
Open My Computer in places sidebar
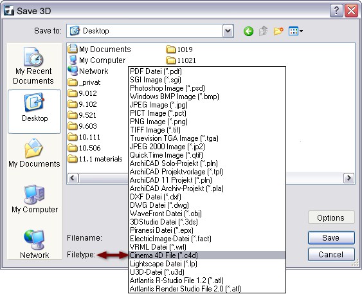pyautogui.click(x=34, y=199)
